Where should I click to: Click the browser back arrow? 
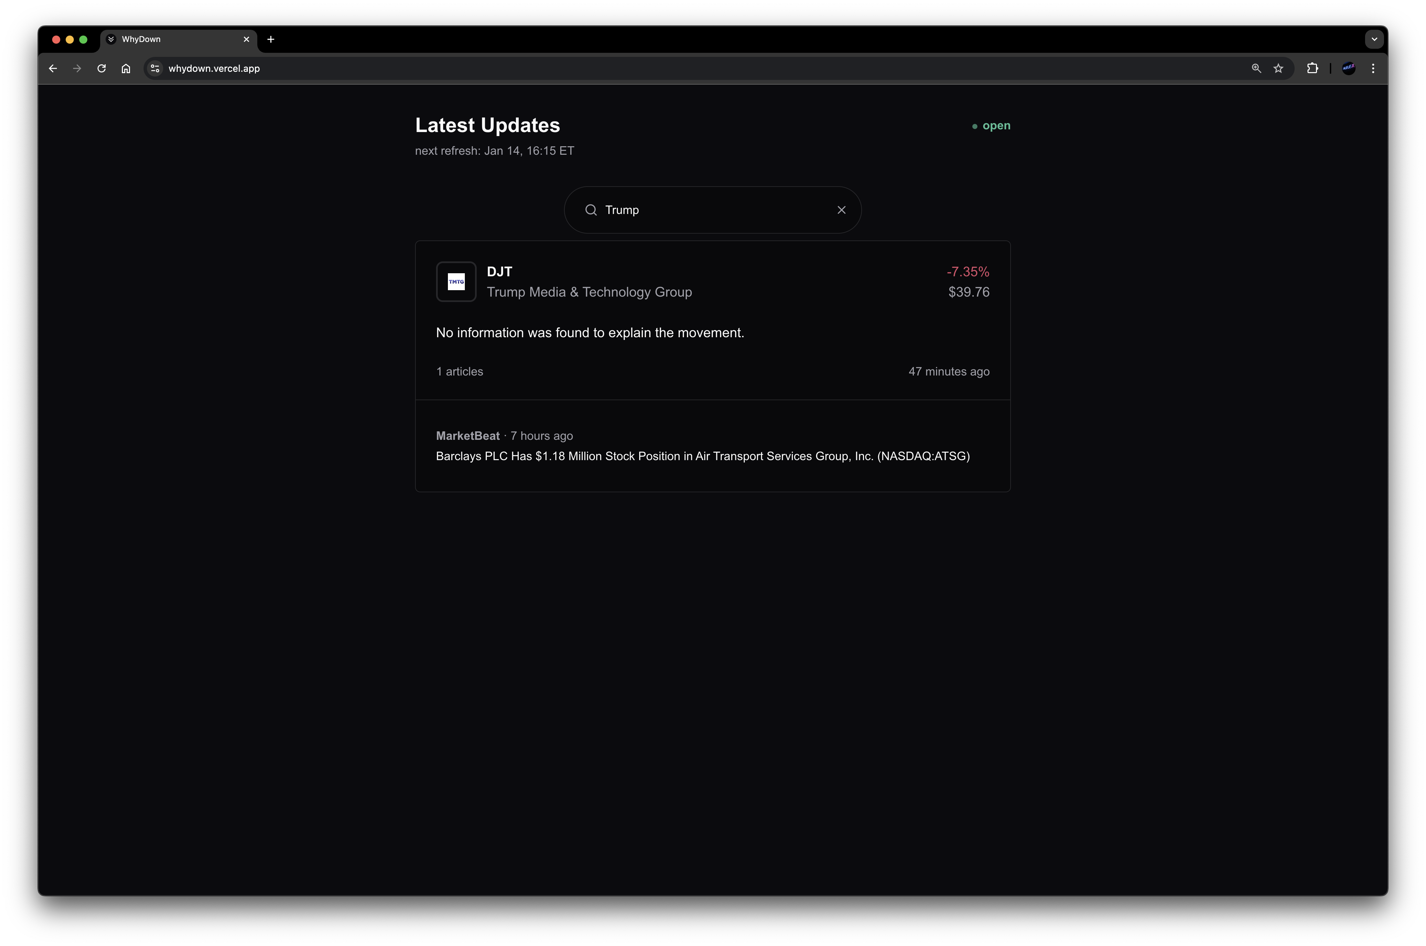click(53, 69)
